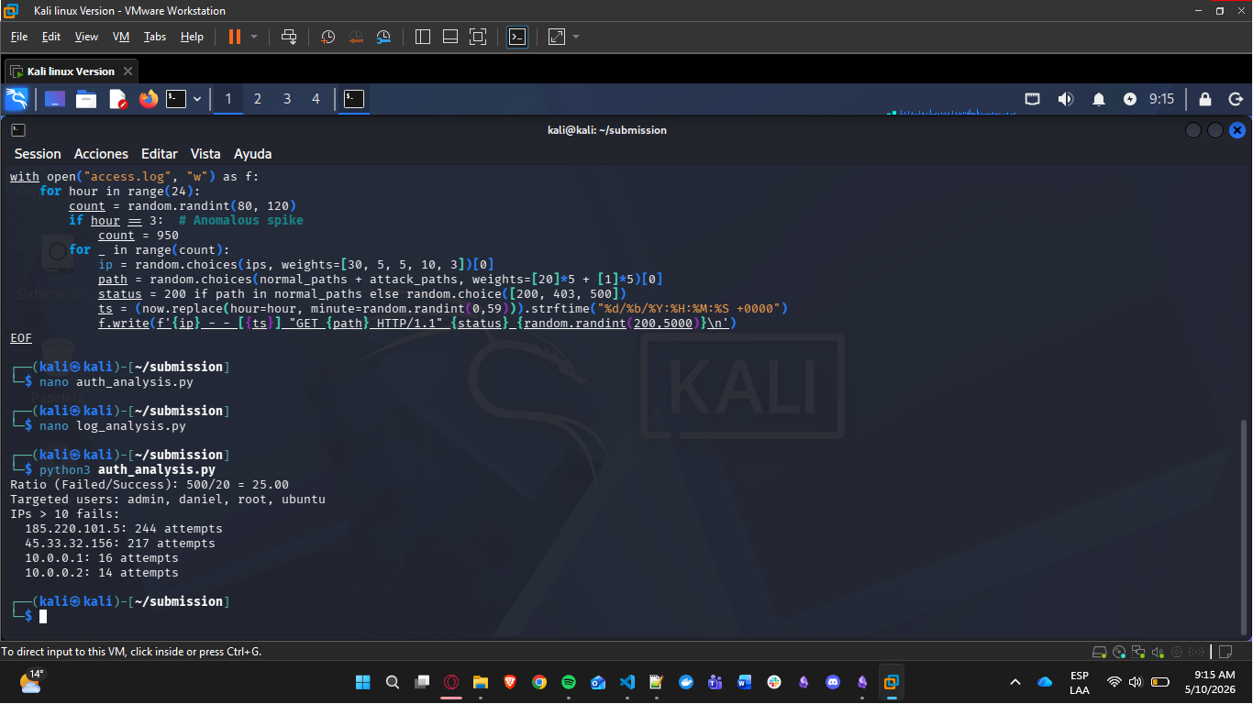The height and width of the screenshot is (704, 1253).
Task: Open Discord from the Windows taskbar
Action: (x=833, y=682)
